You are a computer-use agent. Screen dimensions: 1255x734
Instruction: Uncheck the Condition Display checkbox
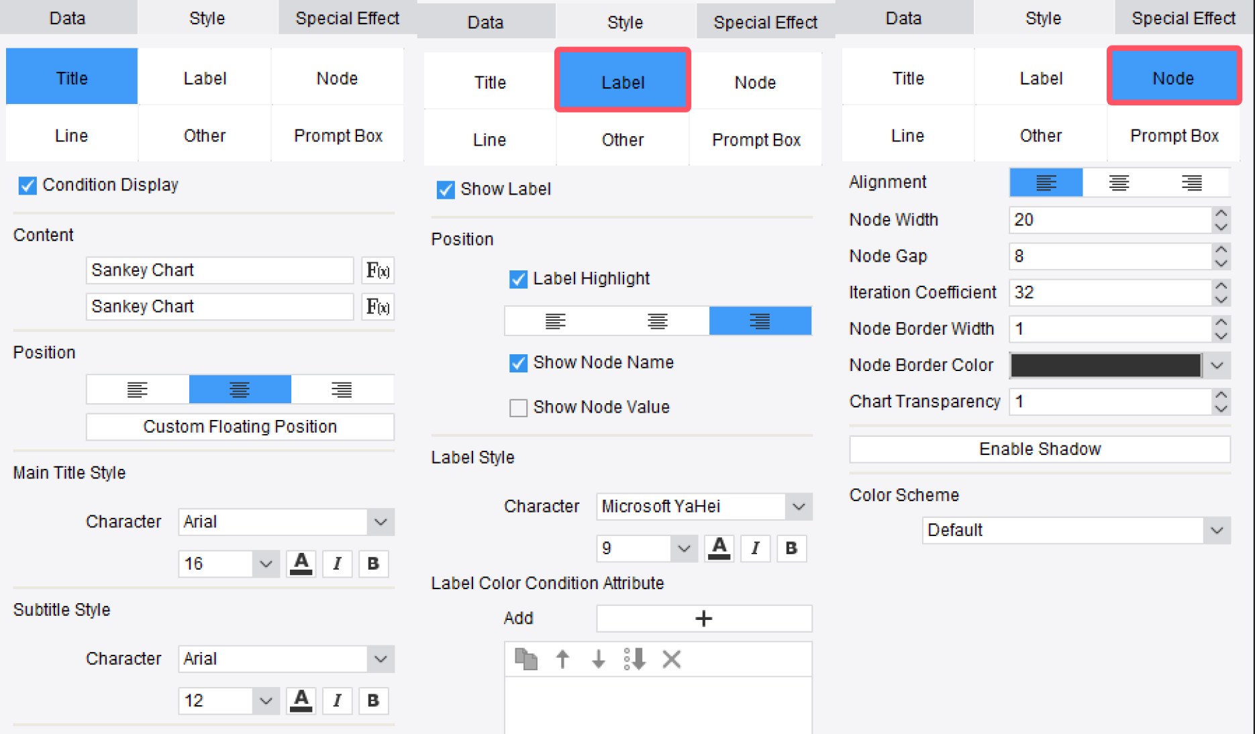pos(28,185)
